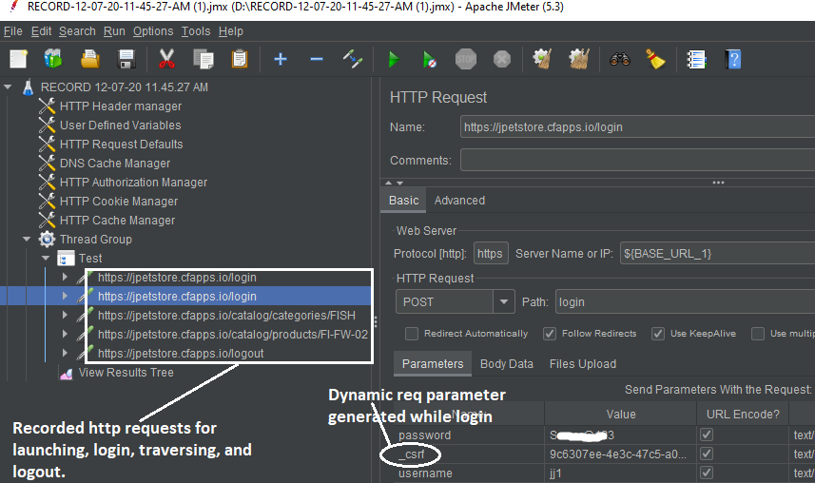The image size is (815, 483).
Task: Save the test plan with floppy icon
Action: click(126, 59)
